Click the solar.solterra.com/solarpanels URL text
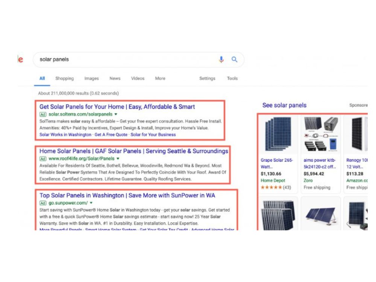Image resolution: width=376 pixels, height=282 pixels. [80, 114]
